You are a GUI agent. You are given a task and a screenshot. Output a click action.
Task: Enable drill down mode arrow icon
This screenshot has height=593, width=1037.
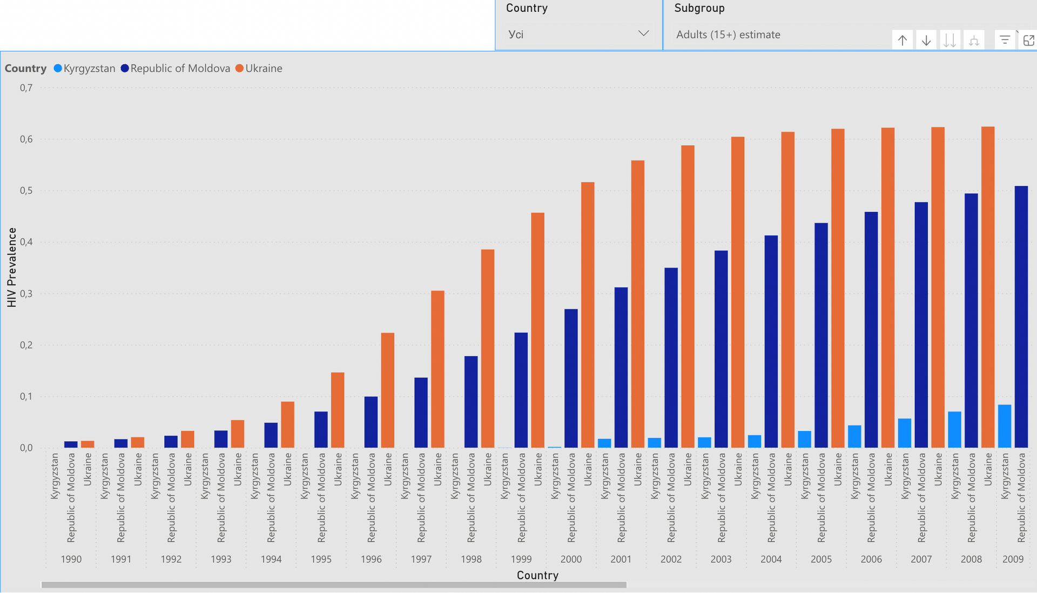[x=926, y=40]
